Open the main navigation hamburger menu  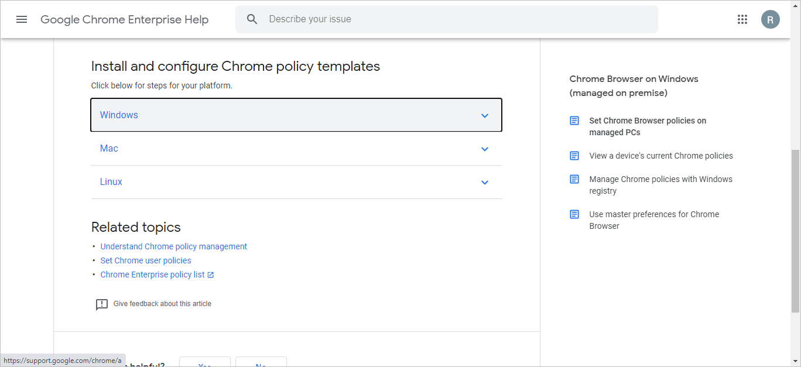coord(22,19)
